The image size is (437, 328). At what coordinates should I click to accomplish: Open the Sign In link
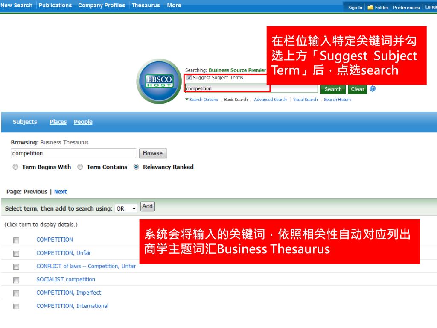click(x=355, y=8)
